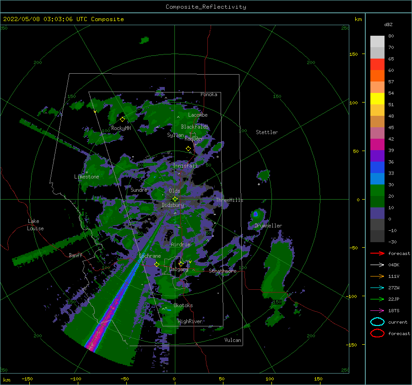Click the 18TS legend label
The height and width of the screenshot is (385, 412).
(x=394, y=311)
